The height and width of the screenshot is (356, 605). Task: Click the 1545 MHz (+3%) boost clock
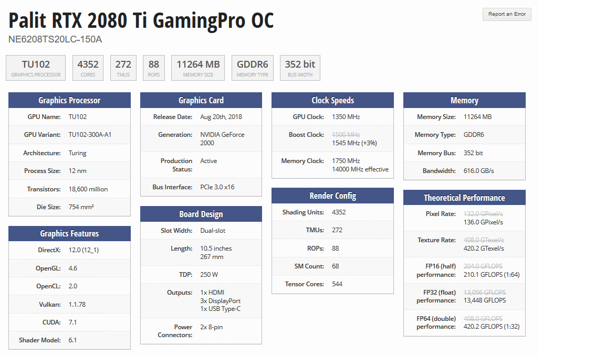[354, 143]
